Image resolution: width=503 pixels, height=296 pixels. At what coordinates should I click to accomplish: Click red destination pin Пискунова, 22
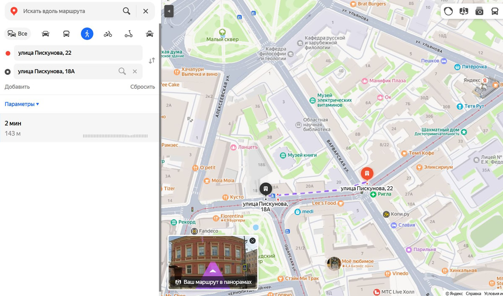(367, 173)
